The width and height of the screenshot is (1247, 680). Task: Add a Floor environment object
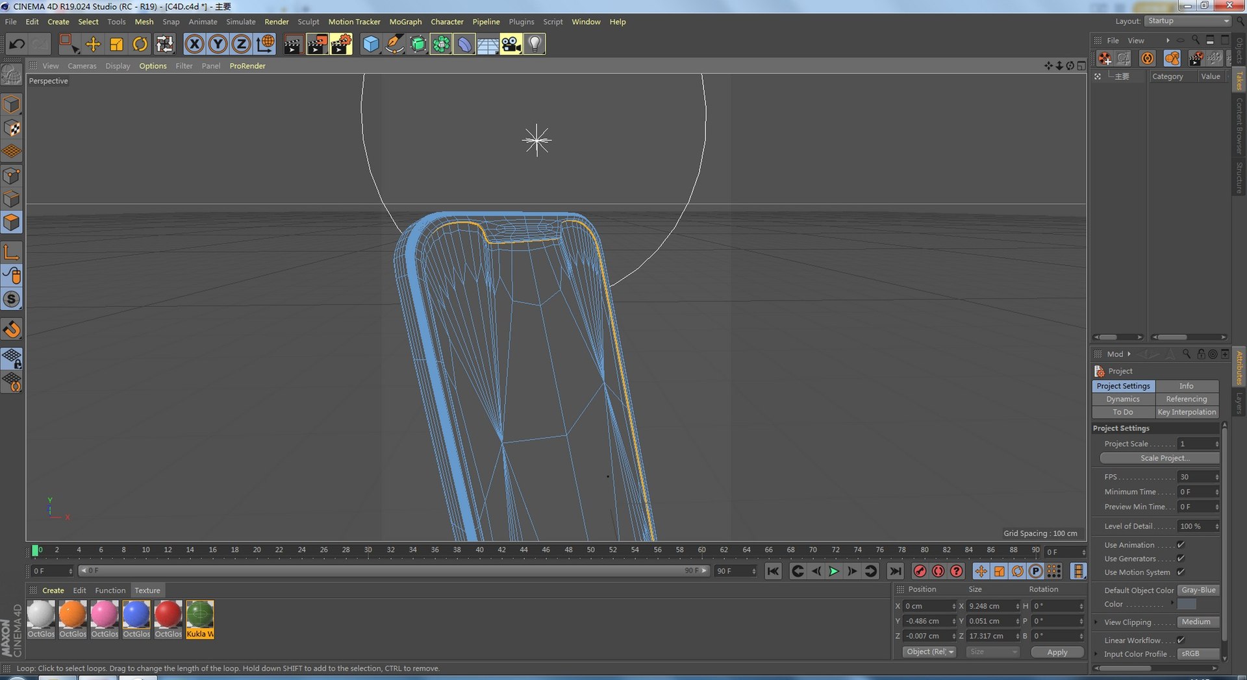[488, 44]
